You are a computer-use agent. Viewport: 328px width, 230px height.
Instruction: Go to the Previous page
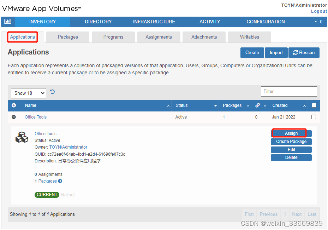[268, 214]
